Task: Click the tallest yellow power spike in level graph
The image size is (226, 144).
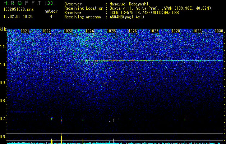Action: pyautogui.click(x=61, y=139)
